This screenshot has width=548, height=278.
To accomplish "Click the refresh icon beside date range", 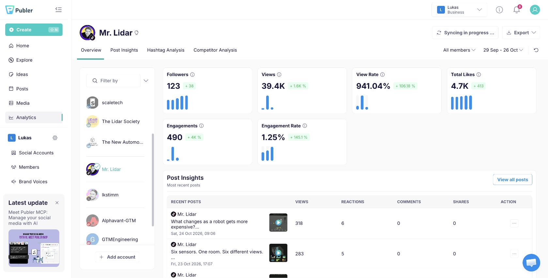I will click(536, 50).
